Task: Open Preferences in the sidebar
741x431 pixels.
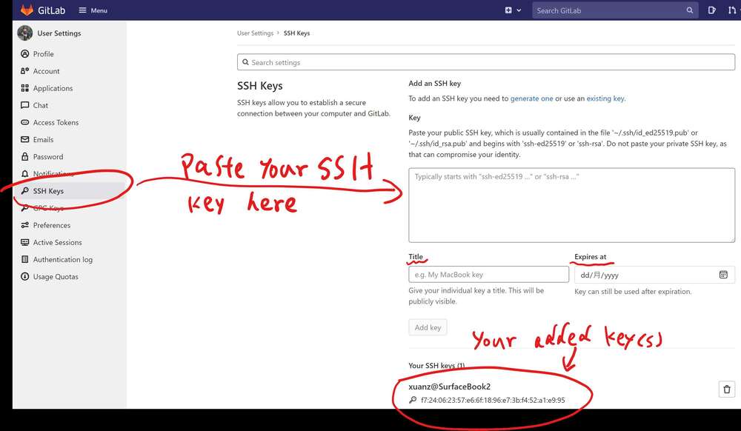Action: [x=52, y=225]
